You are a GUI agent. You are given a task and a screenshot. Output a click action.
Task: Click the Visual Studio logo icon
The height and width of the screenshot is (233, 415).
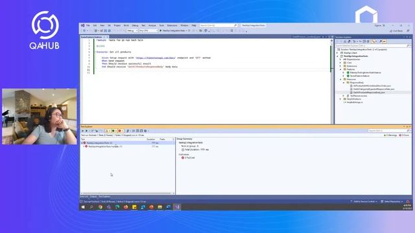pos(82,25)
